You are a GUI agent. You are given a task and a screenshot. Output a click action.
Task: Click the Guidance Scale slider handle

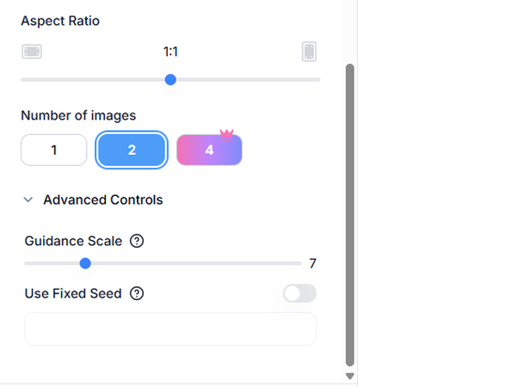(x=85, y=263)
